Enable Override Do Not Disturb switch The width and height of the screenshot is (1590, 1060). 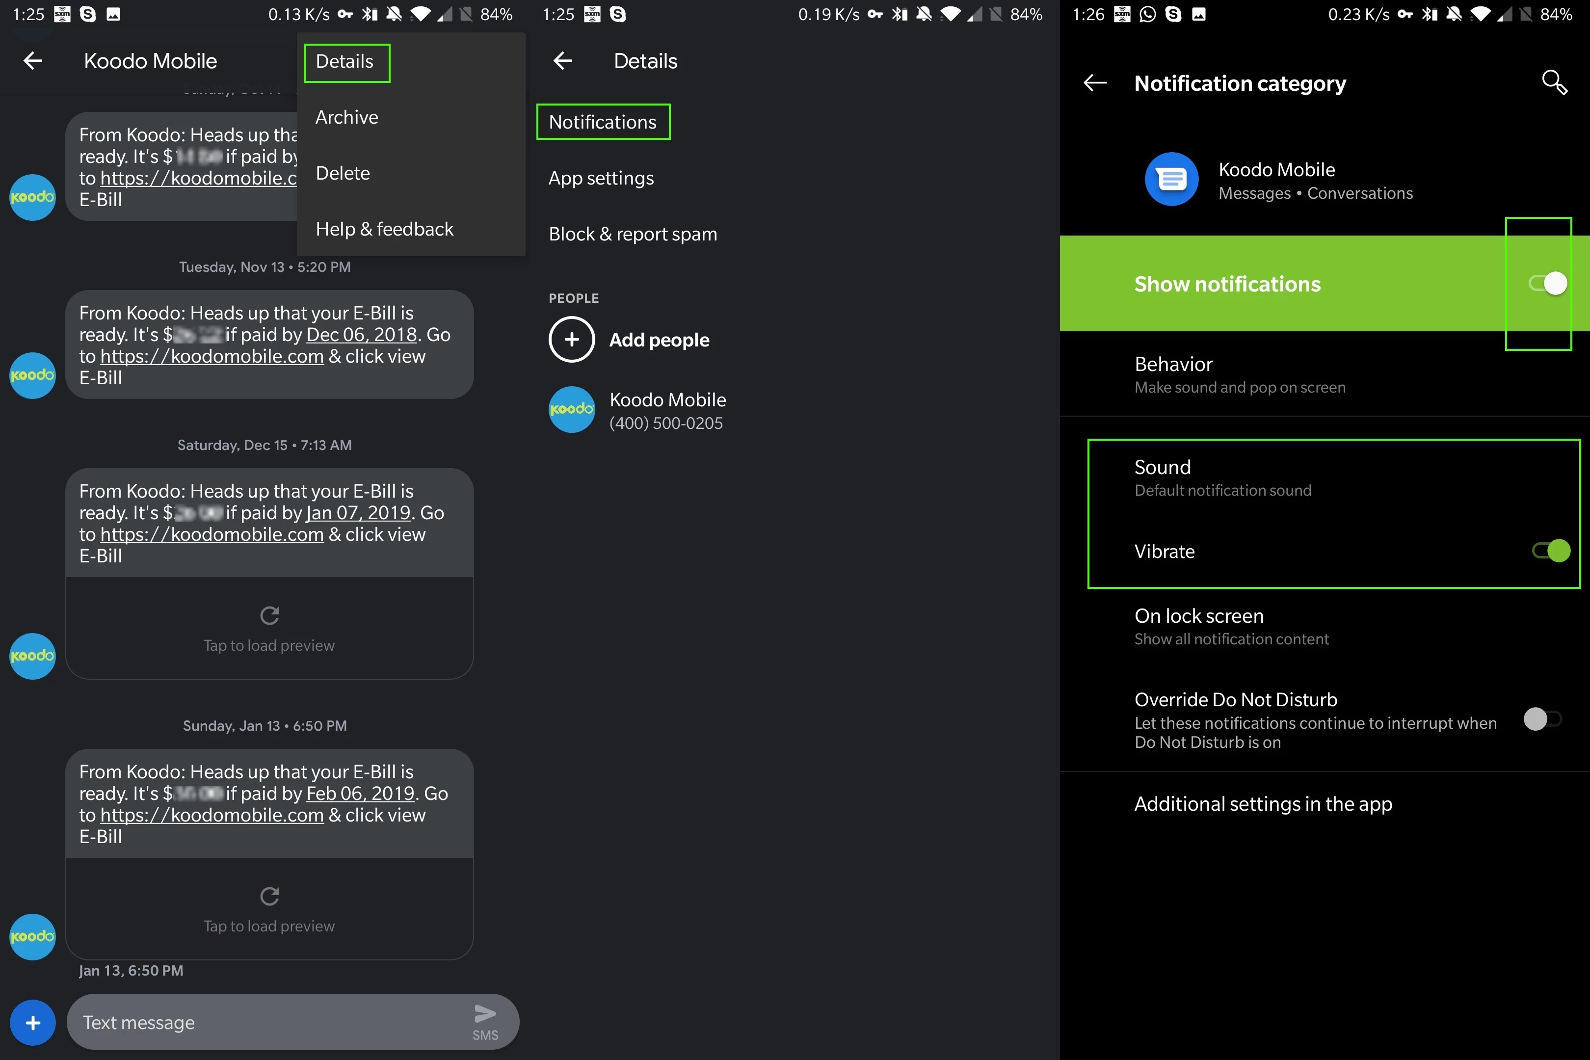click(x=1542, y=718)
